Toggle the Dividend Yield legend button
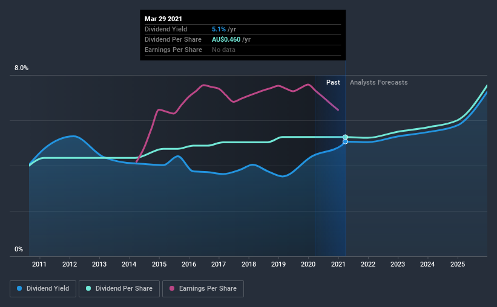The image size is (497, 307). 43,289
